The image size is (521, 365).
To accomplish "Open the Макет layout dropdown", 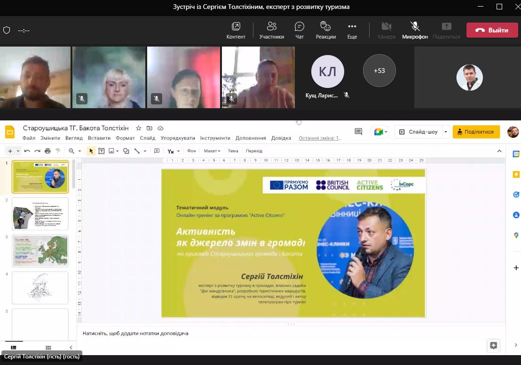I will click(212, 151).
